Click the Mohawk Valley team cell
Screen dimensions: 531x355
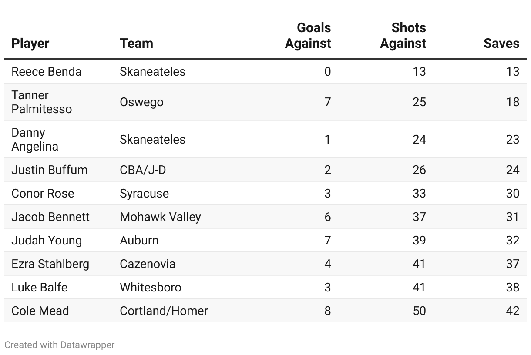[160, 217]
